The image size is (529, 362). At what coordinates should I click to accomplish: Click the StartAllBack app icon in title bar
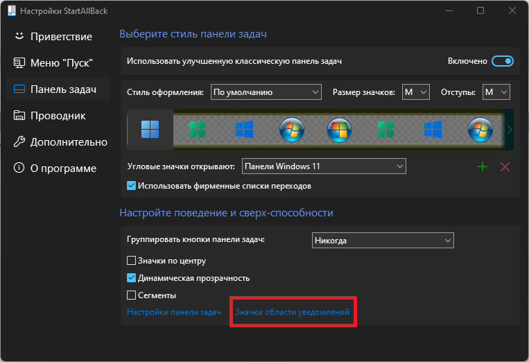point(12,10)
